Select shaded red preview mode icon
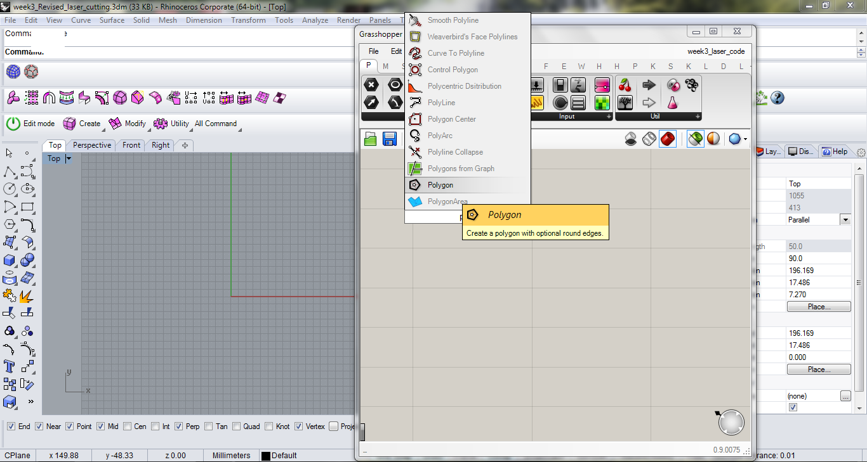 [668, 138]
